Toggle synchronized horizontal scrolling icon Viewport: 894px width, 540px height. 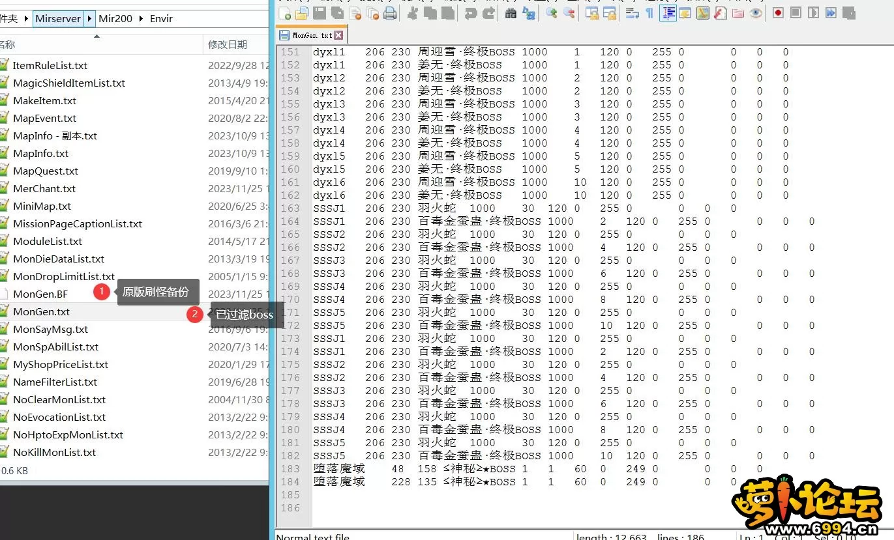610,12
